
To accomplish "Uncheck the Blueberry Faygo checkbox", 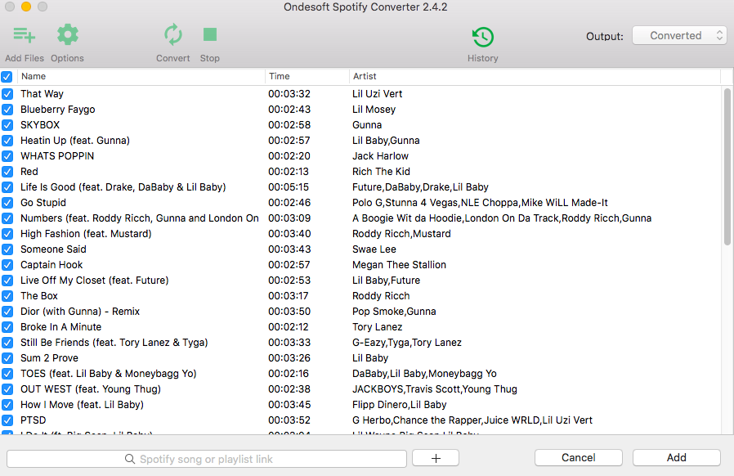I will click(7, 109).
